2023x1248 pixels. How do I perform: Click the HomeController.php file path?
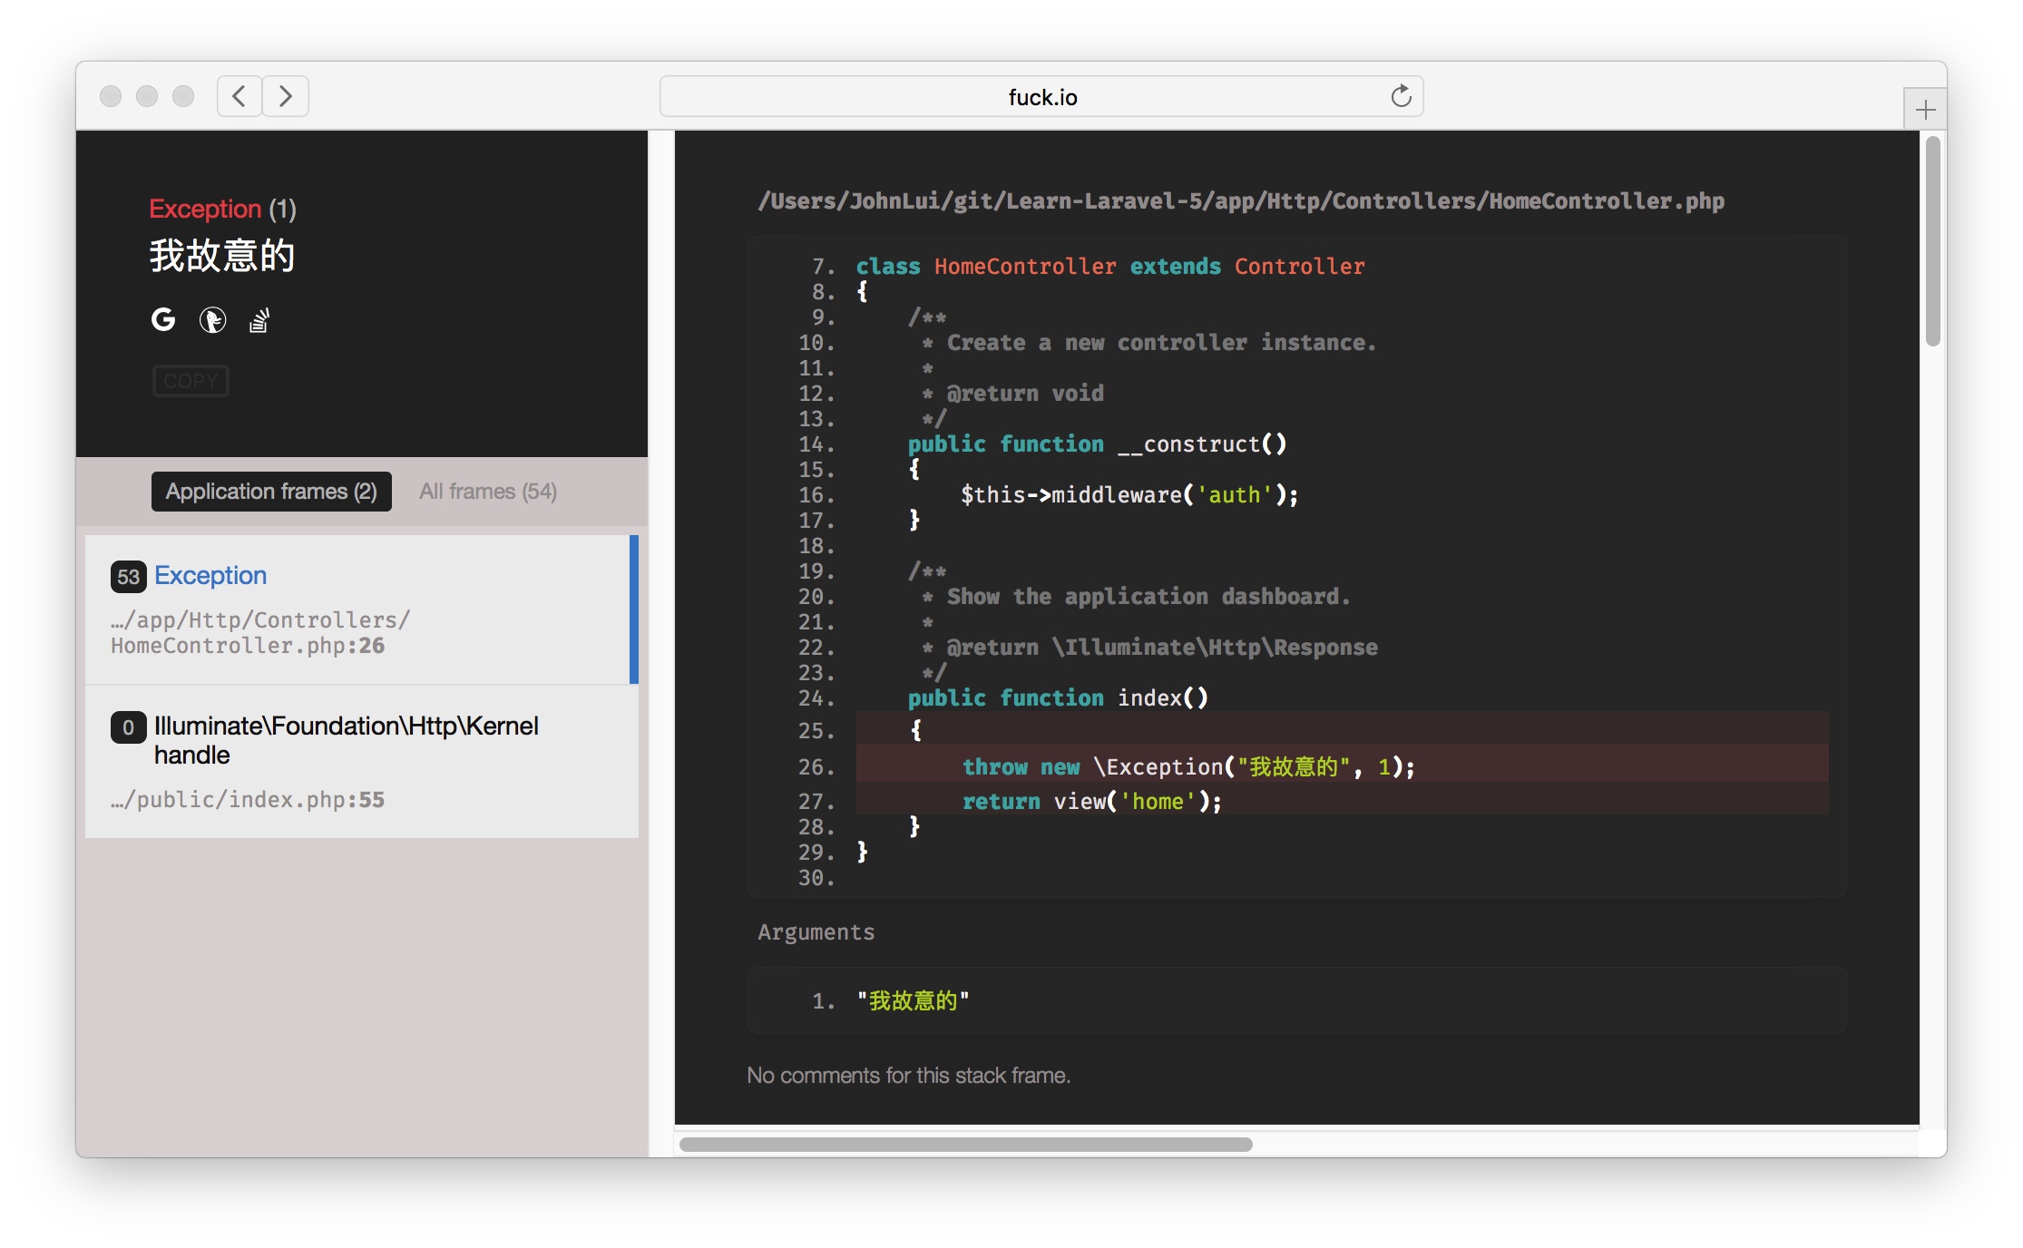click(1241, 201)
